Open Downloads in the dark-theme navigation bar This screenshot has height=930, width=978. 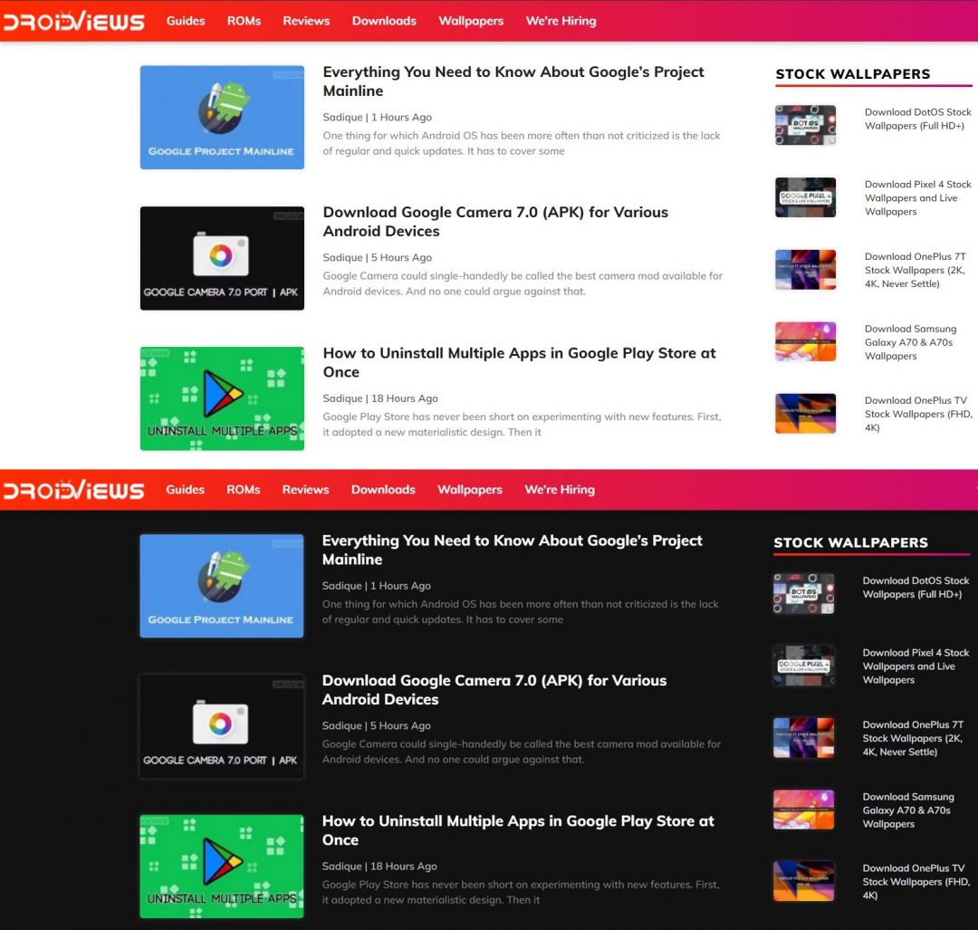[x=383, y=490]
